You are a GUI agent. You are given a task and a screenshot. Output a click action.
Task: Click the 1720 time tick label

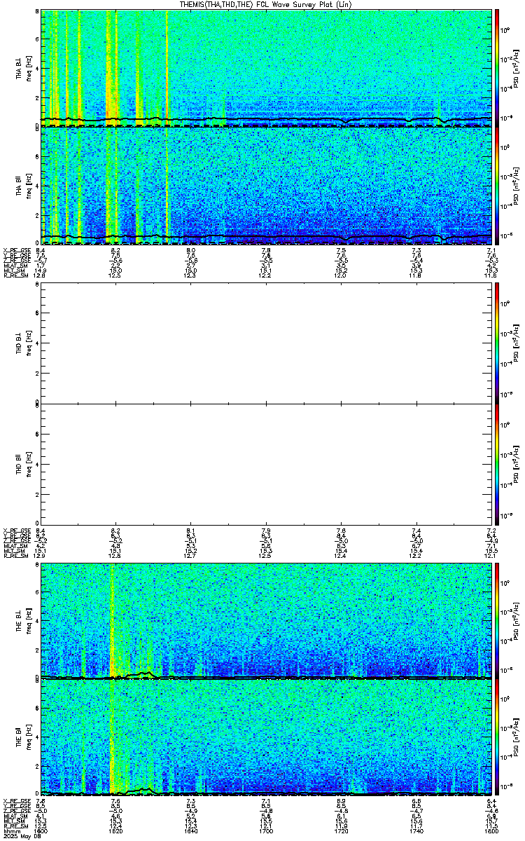(x=342, y=830)
